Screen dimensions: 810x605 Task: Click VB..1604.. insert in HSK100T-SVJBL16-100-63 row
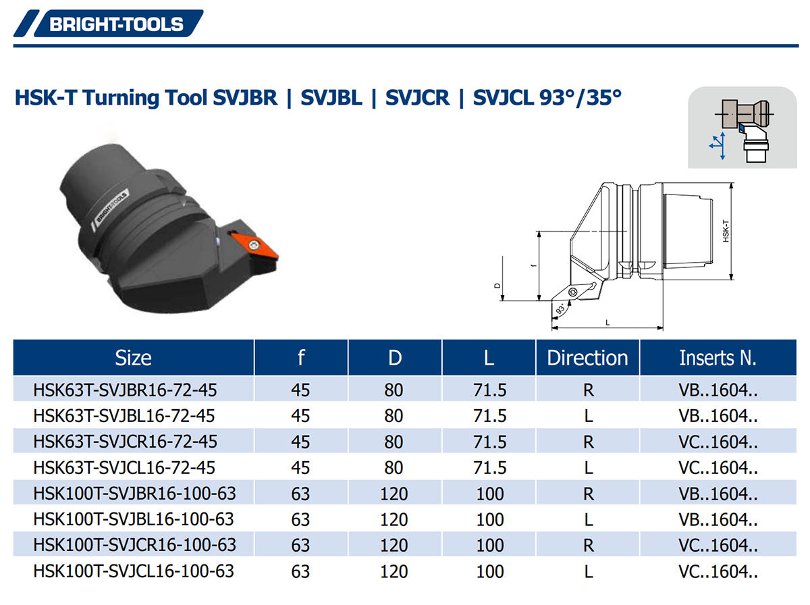click(718, 519)
